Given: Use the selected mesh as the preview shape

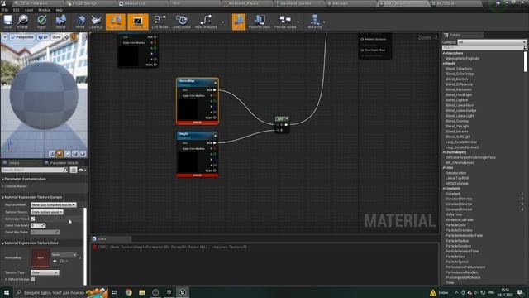Looking at the screenshot, I should [83, 154].
